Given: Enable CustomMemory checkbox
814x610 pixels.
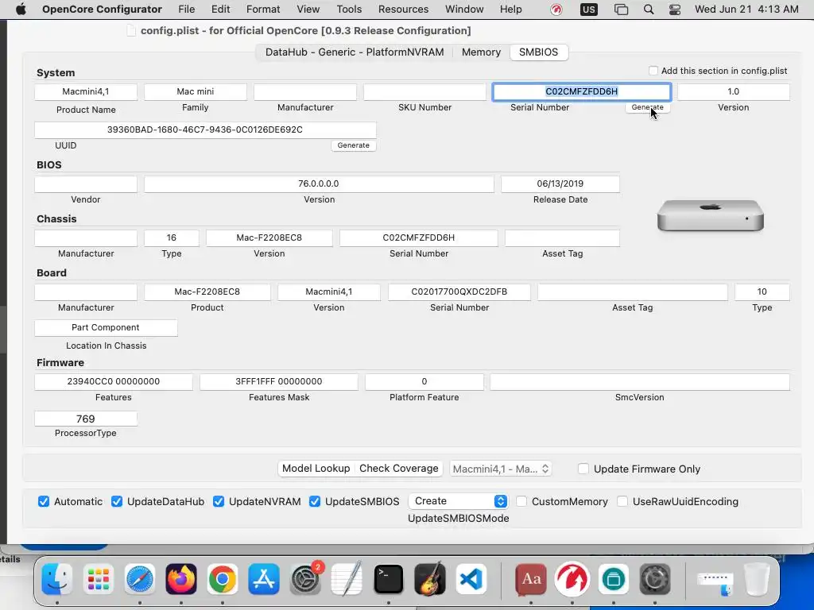Looking at the screenshot, I should click(x=521, y=502).
